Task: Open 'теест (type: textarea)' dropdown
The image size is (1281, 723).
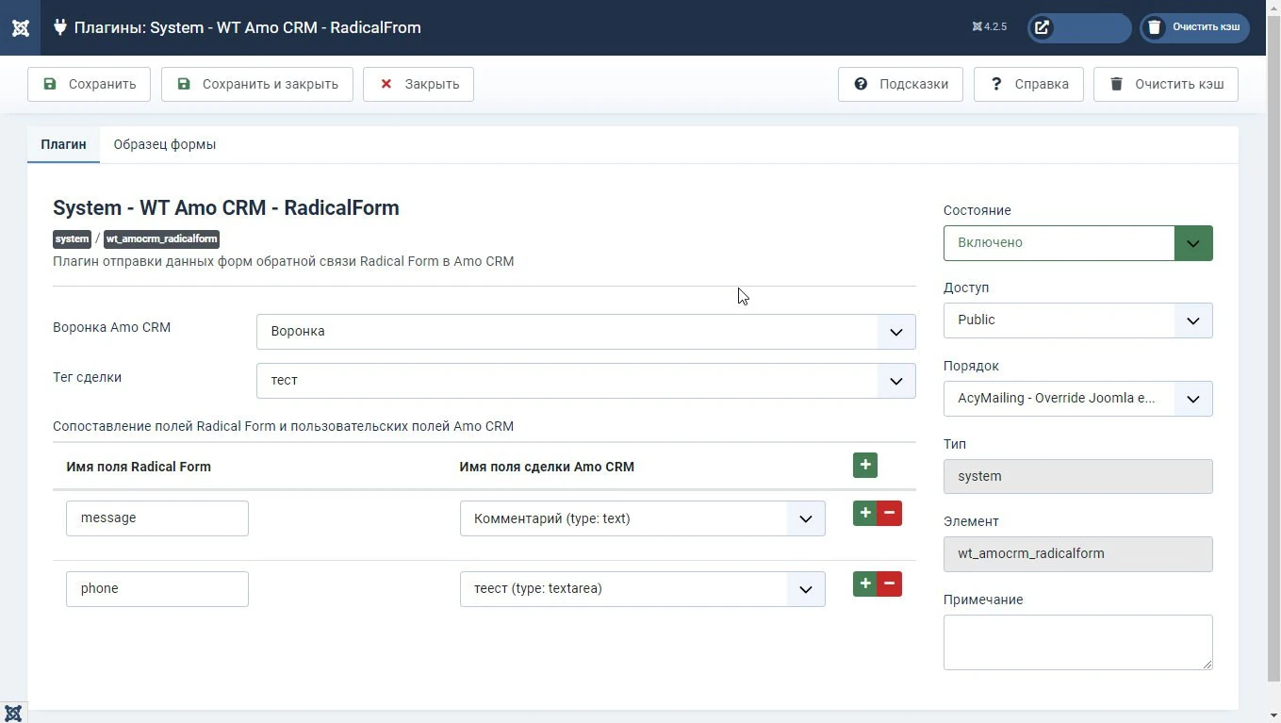Action: coord(642,589)
